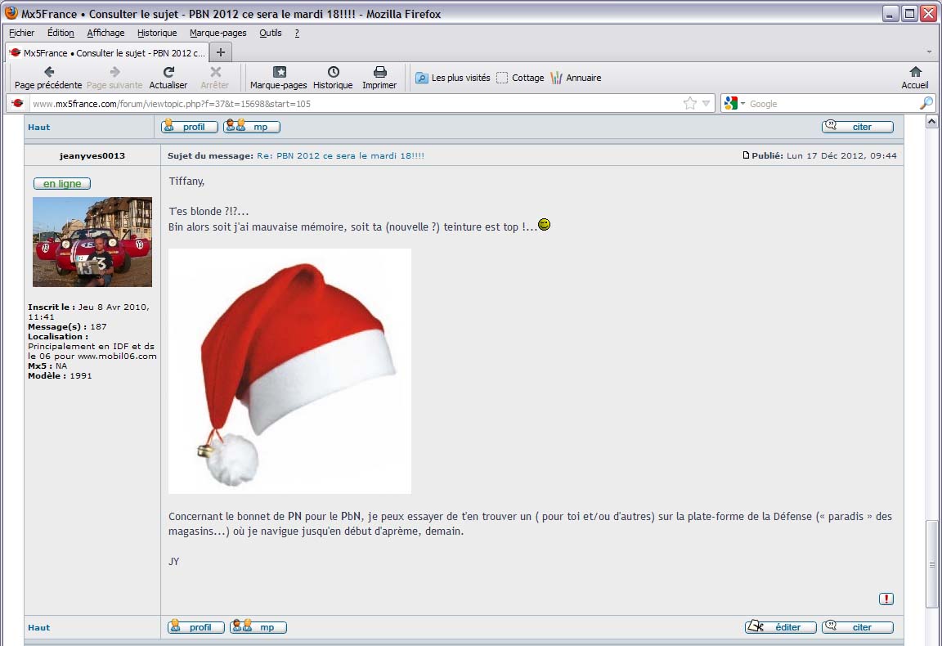Open the Édition menu
The height and width of the screenshot is (646, 942).
tap(61, 33)
